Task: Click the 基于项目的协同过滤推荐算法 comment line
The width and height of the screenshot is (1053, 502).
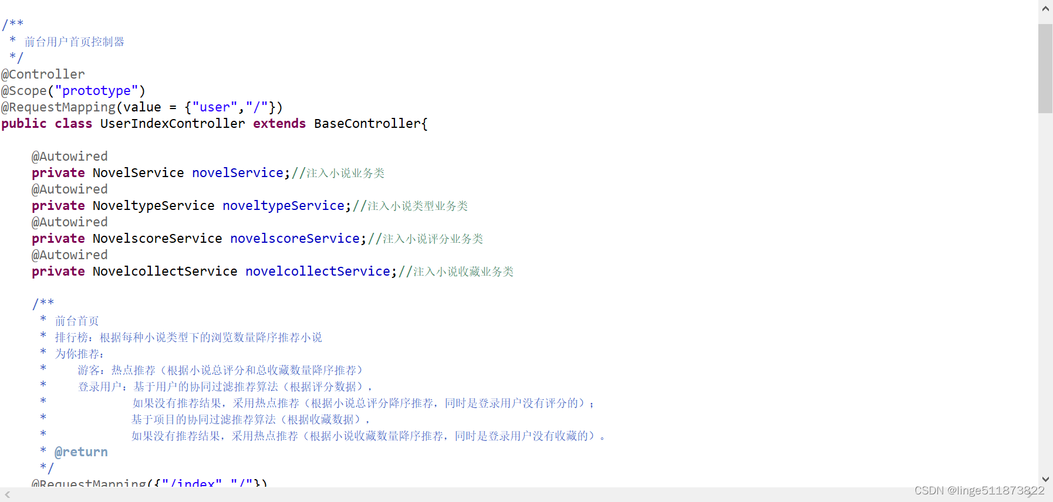Action: [251, 419]
